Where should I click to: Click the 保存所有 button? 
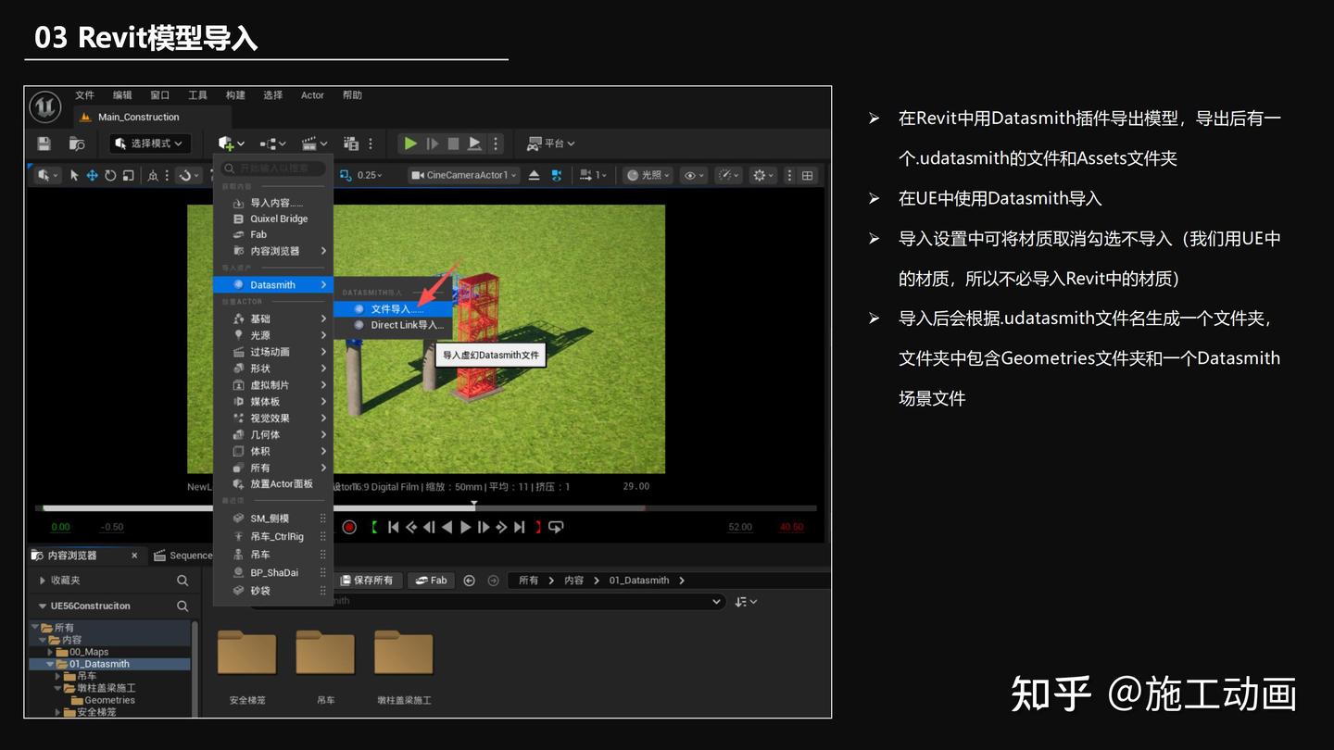pos(367,581)
